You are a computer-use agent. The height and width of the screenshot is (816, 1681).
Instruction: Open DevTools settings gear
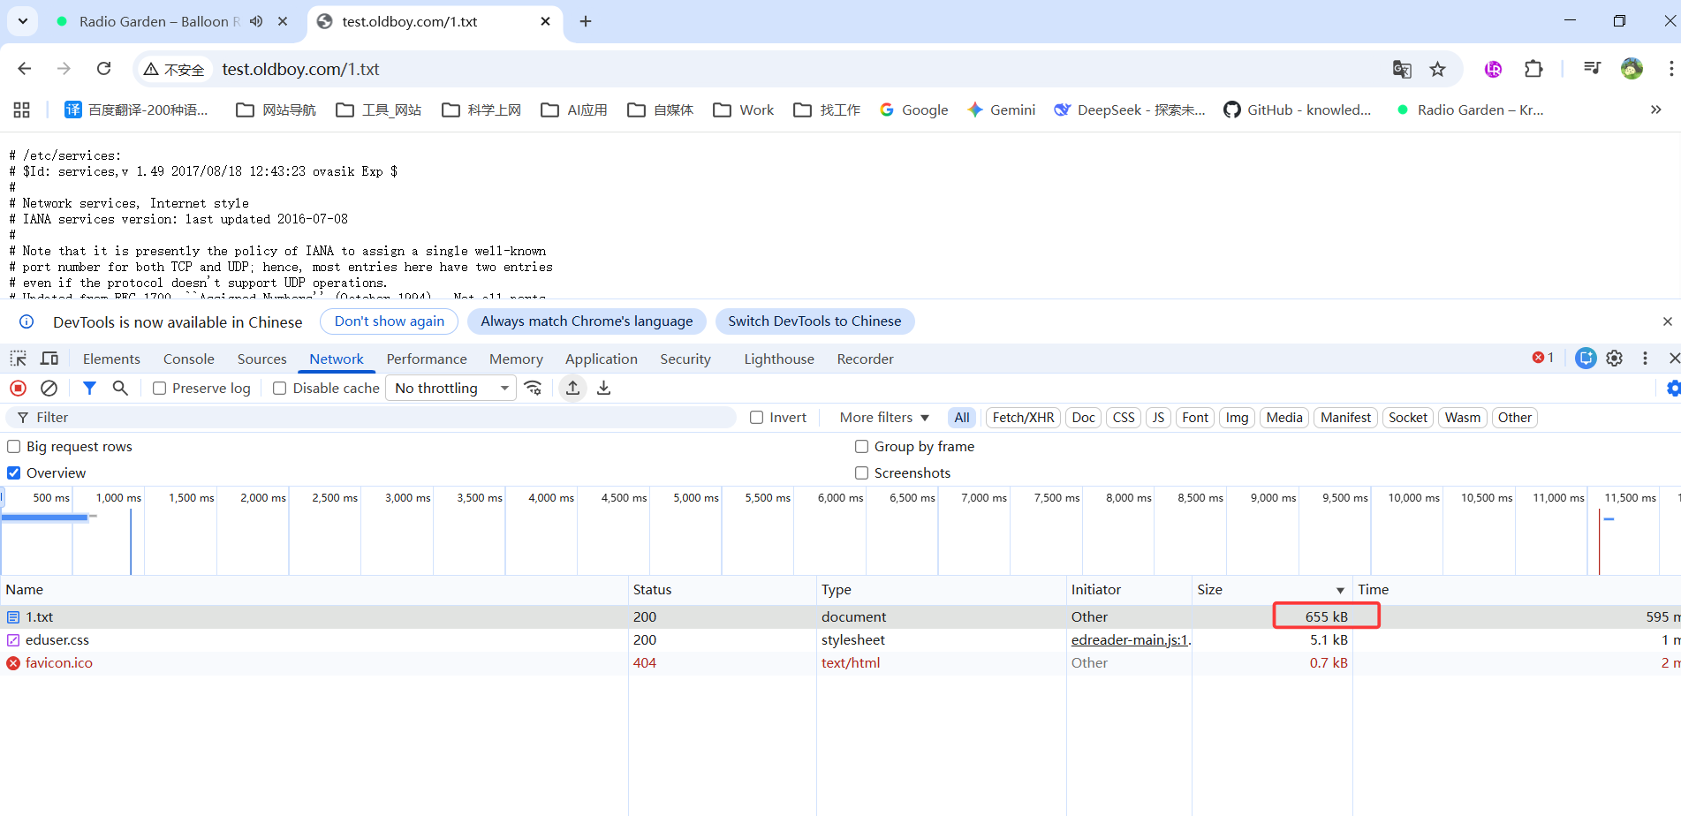[x=1615, y=358]
